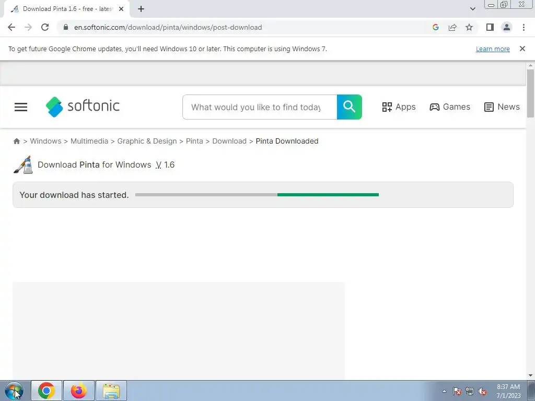Go to Pinta breadcrumb
The width and height of the screenshot is (535, 401).
pos(194,141)
